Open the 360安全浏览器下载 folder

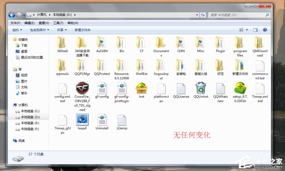pyautogui.click(x=82, y=44)
